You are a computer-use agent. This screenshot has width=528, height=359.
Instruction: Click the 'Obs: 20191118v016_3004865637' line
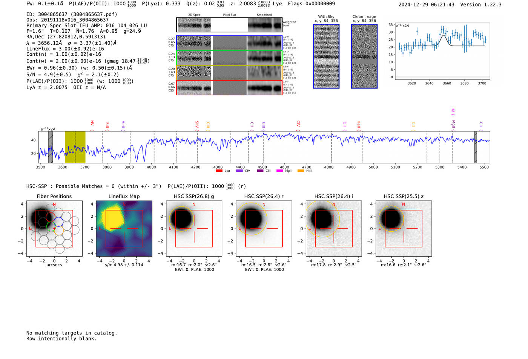click(x=68, y=20)
